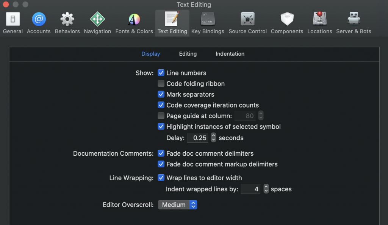Open Fonts & Colors preferences
The image size is (388, 225).
pyautogui.click(x=134, y=23)
